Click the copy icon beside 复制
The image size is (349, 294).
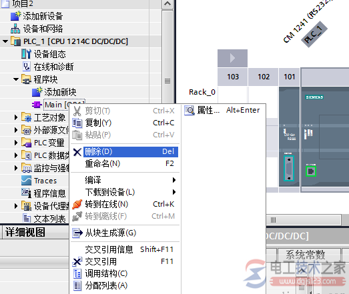point(77,123)
